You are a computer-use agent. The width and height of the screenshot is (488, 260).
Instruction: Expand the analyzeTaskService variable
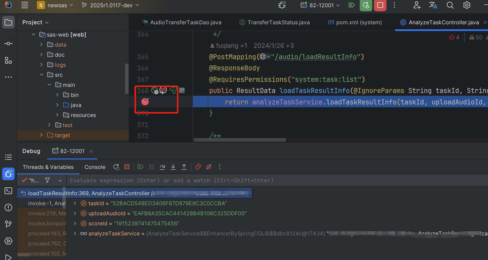(x=75, y=233)
